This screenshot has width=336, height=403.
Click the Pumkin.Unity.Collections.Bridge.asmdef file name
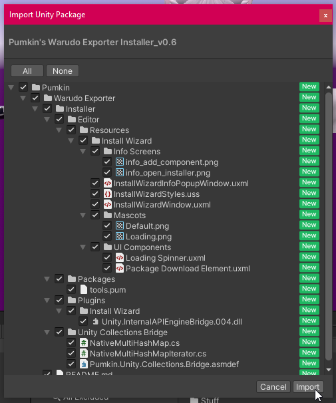(x=164, y=364)
